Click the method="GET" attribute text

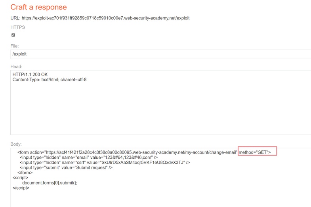click(x=255, y=152)
